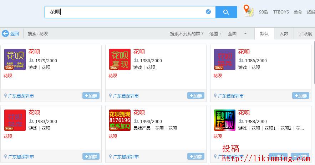This screenshot has width=315, height=165.
Task: Switch to the 活跃度 sorting tab
Action: (x=305, y=33)
